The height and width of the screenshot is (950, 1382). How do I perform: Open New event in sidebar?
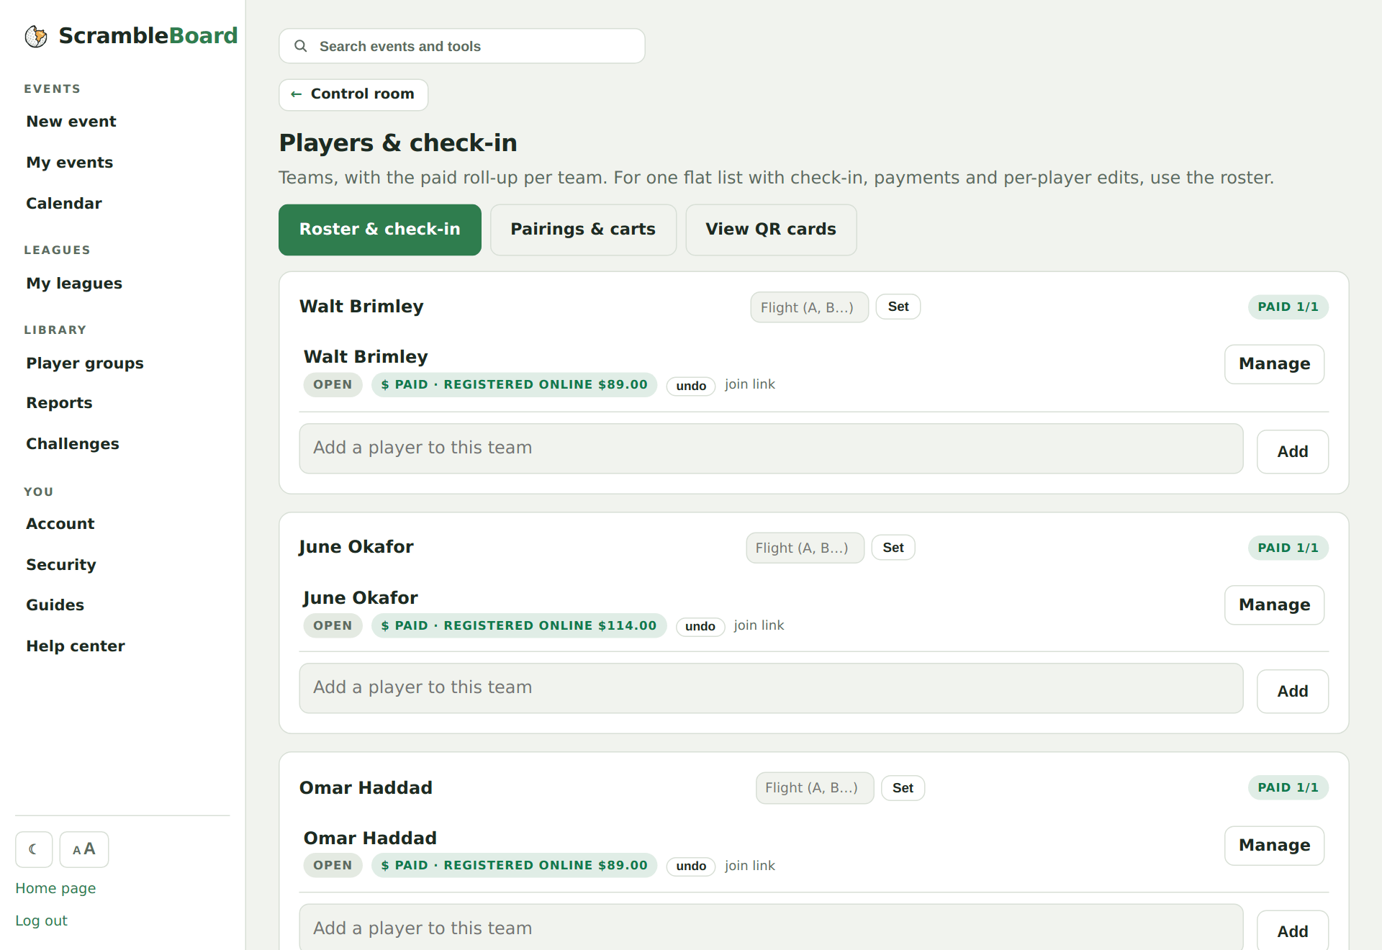click(x=71, y=122)
